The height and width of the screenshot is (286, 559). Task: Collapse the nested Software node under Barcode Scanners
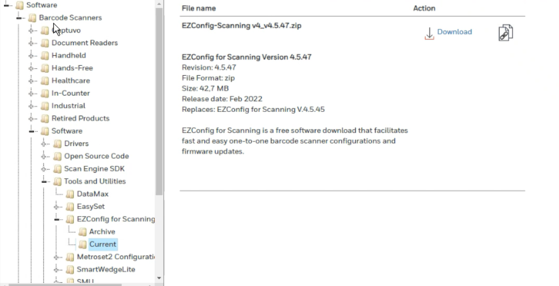32,131
